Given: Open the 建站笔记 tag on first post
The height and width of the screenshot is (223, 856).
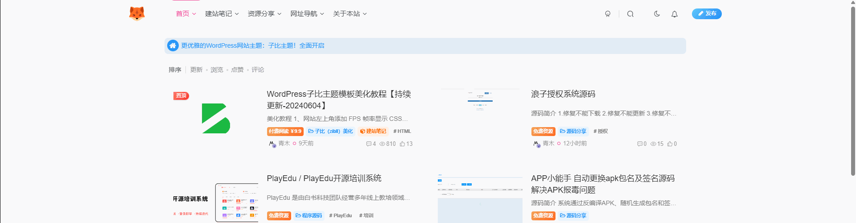Looking at the screenshot, I should pos(373,131).
